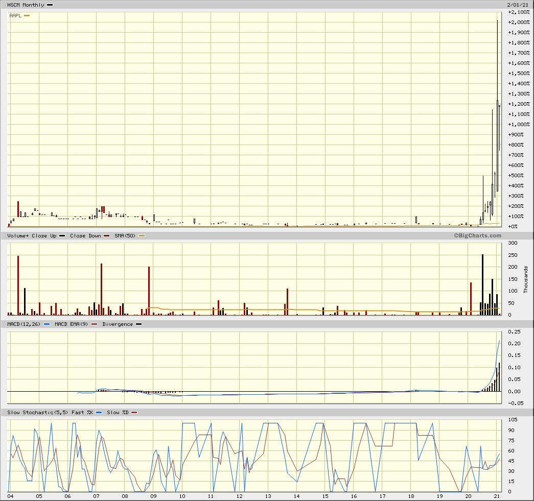Select the 21 year marker on the x-axis
The image size is (534, 501).
coord(498,496)
